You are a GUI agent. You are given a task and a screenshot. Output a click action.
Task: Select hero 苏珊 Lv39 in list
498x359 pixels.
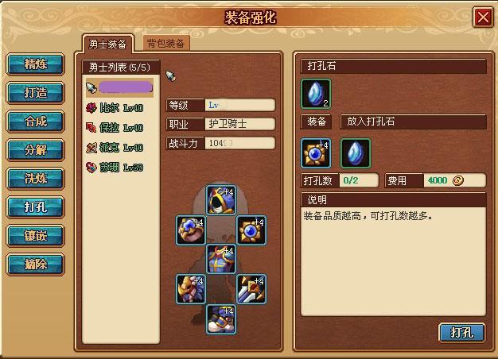click(115, 167)
